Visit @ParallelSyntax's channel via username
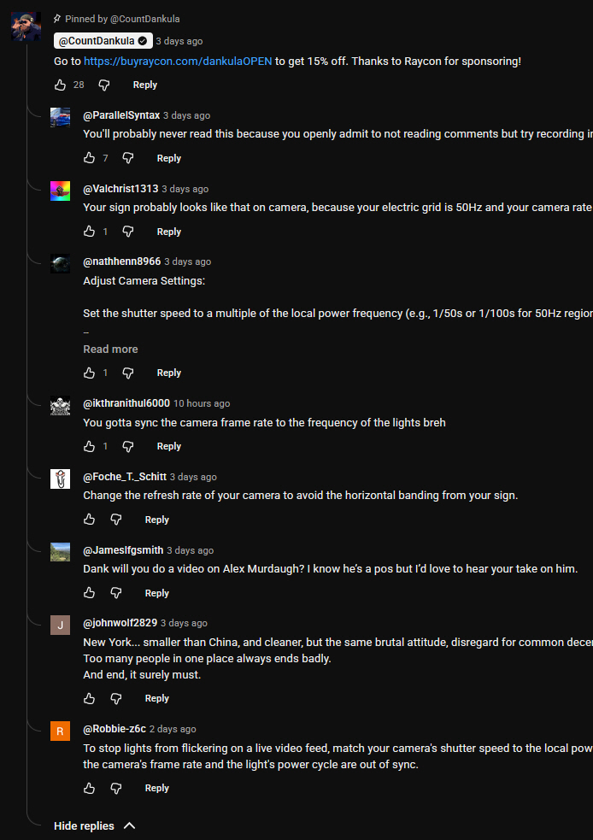593x840 pixels. pyautogui.click(x=121, y=115)
